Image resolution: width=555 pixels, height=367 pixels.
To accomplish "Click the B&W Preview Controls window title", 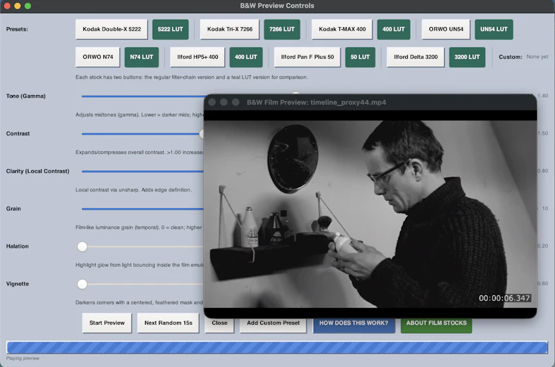I will point(277,6).
